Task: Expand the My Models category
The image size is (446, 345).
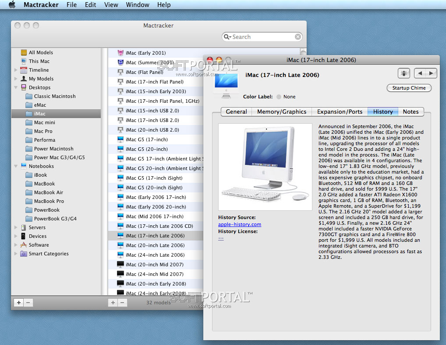Action: [x=16, y=79]
